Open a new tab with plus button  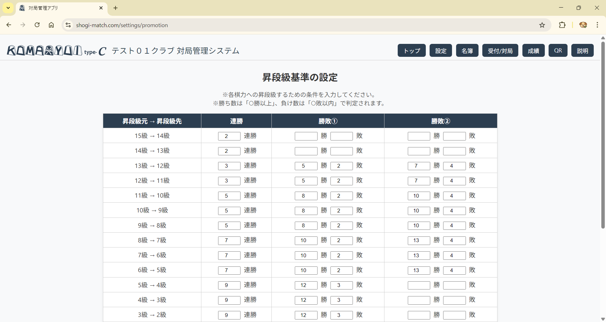pyautogui.click(x=116, y=8)
